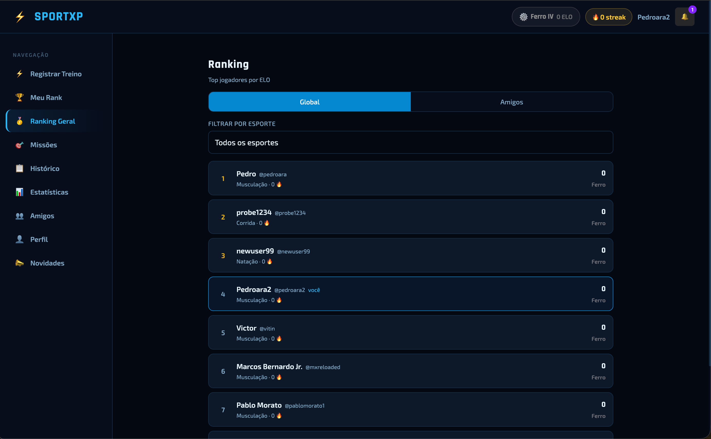
Task: Click the Pedroara2 username in header
Action: point(653,17)
